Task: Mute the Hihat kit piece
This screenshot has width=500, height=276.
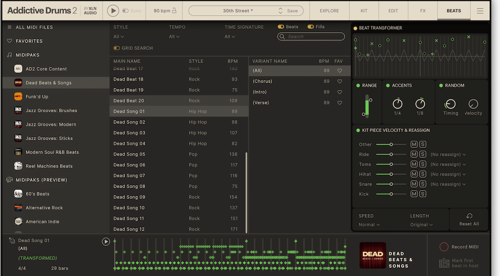Action: click(414, 174)
